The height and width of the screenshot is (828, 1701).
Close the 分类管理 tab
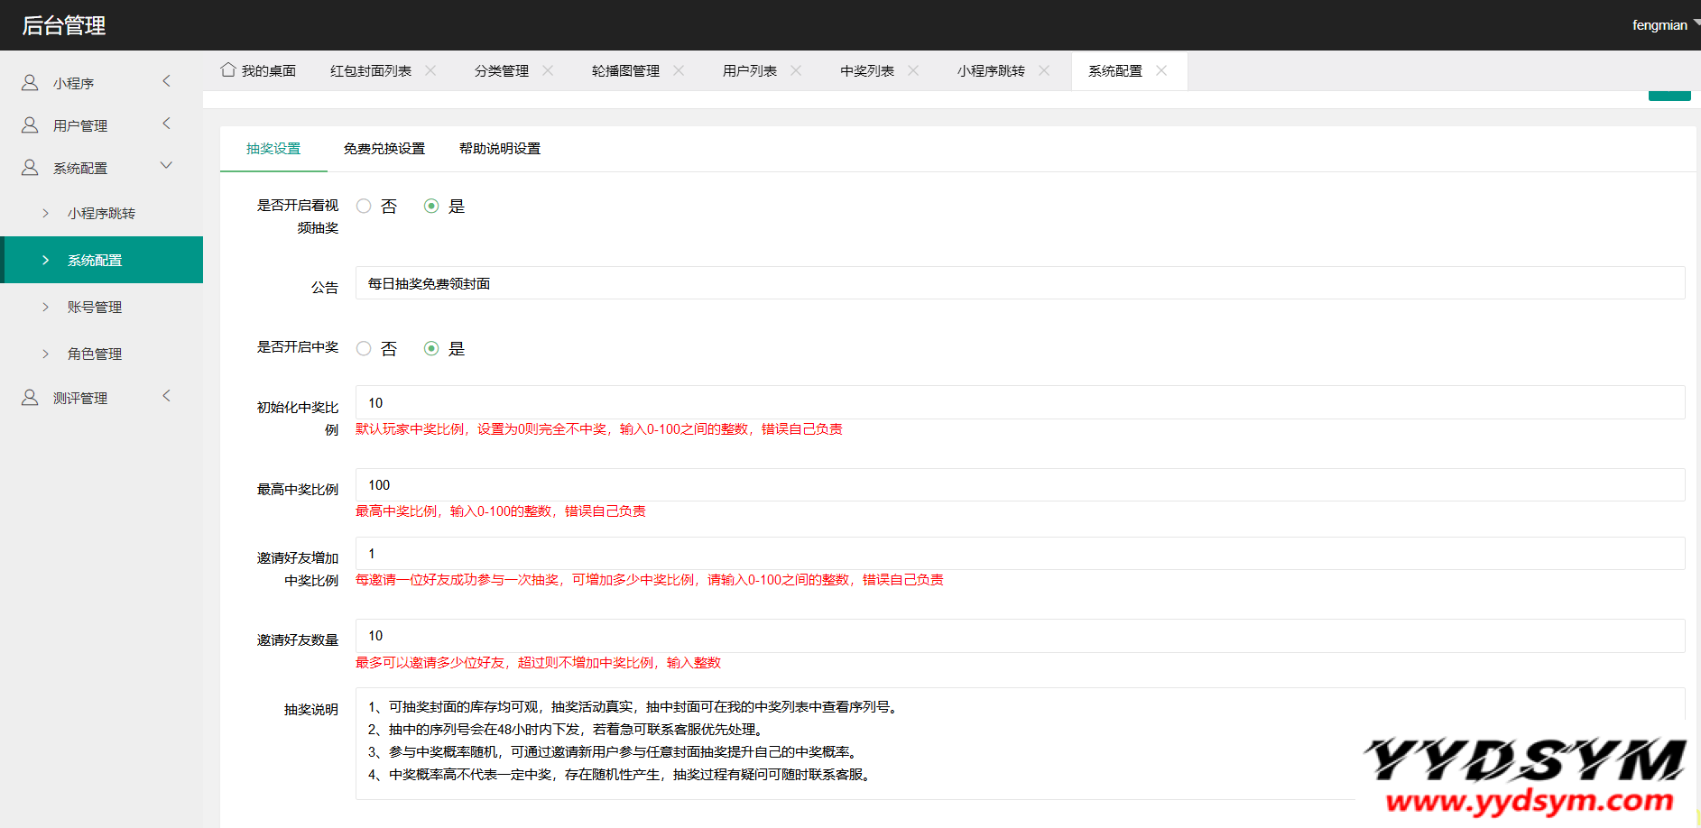coord(548,70)
